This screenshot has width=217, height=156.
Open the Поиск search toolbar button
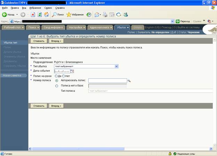coord(58,15)
